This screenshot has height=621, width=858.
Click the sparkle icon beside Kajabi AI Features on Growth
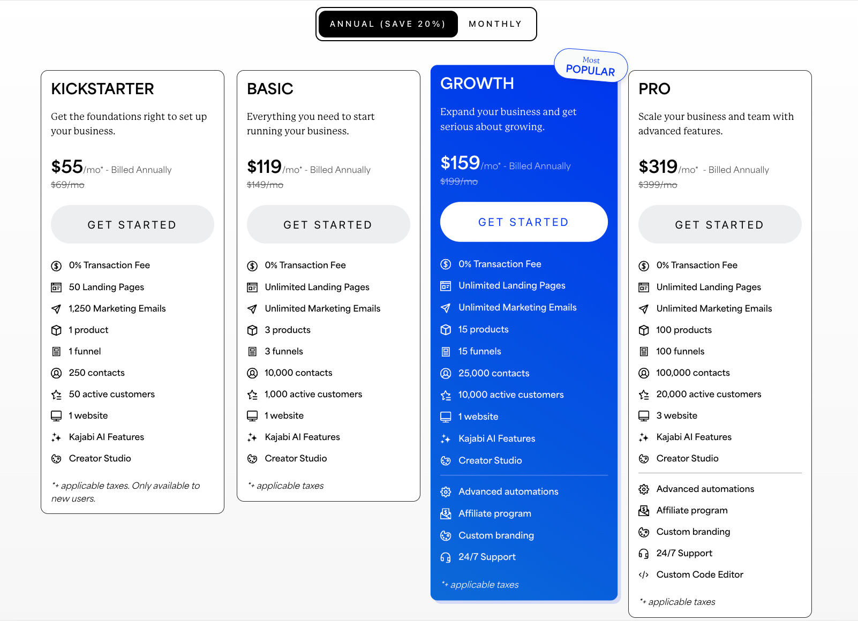pos(445,438)
